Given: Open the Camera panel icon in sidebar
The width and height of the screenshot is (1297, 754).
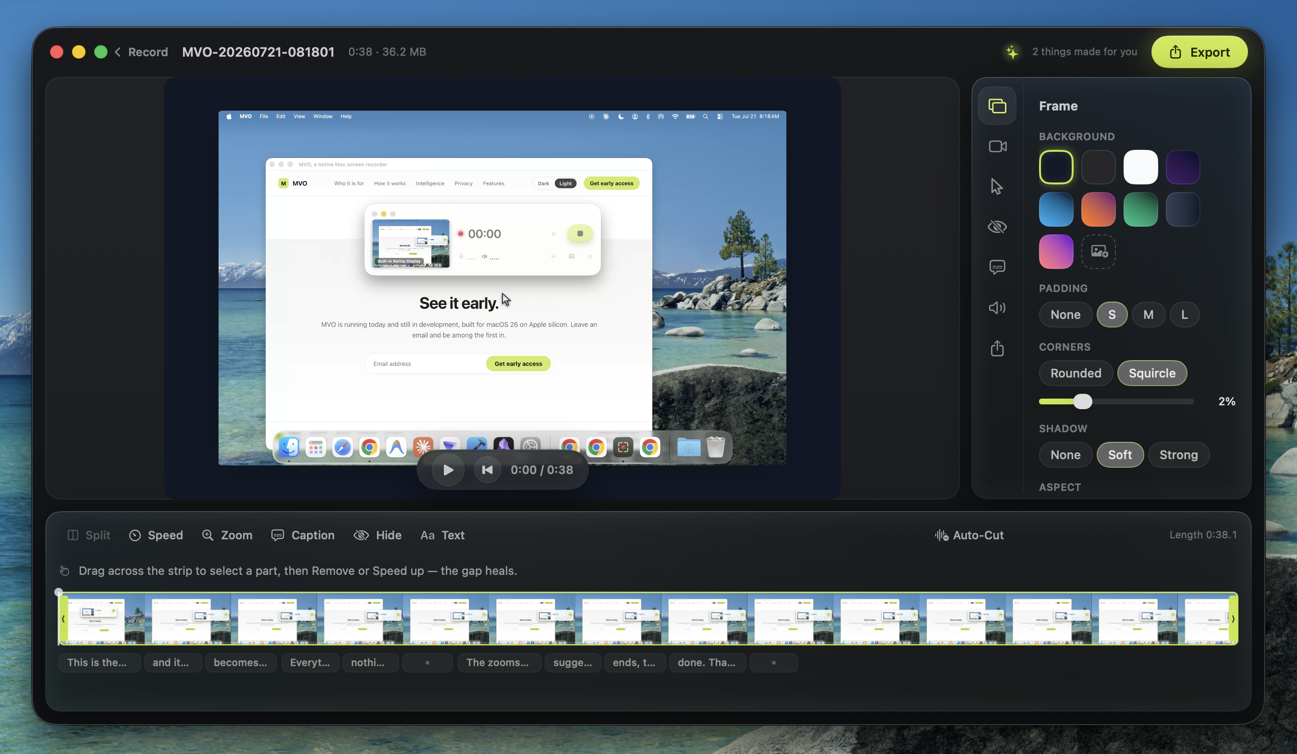Looking at the screenshot, I should pyautogui.click(x=997, y=146).
